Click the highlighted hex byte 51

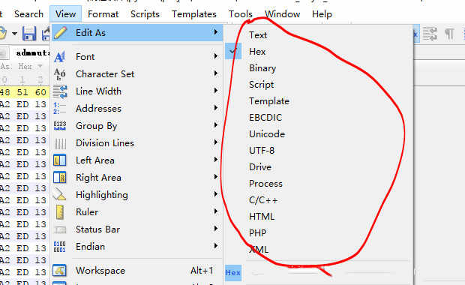(22, 92)
